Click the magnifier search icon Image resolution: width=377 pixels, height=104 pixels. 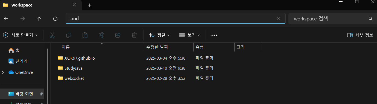point(370,19)
